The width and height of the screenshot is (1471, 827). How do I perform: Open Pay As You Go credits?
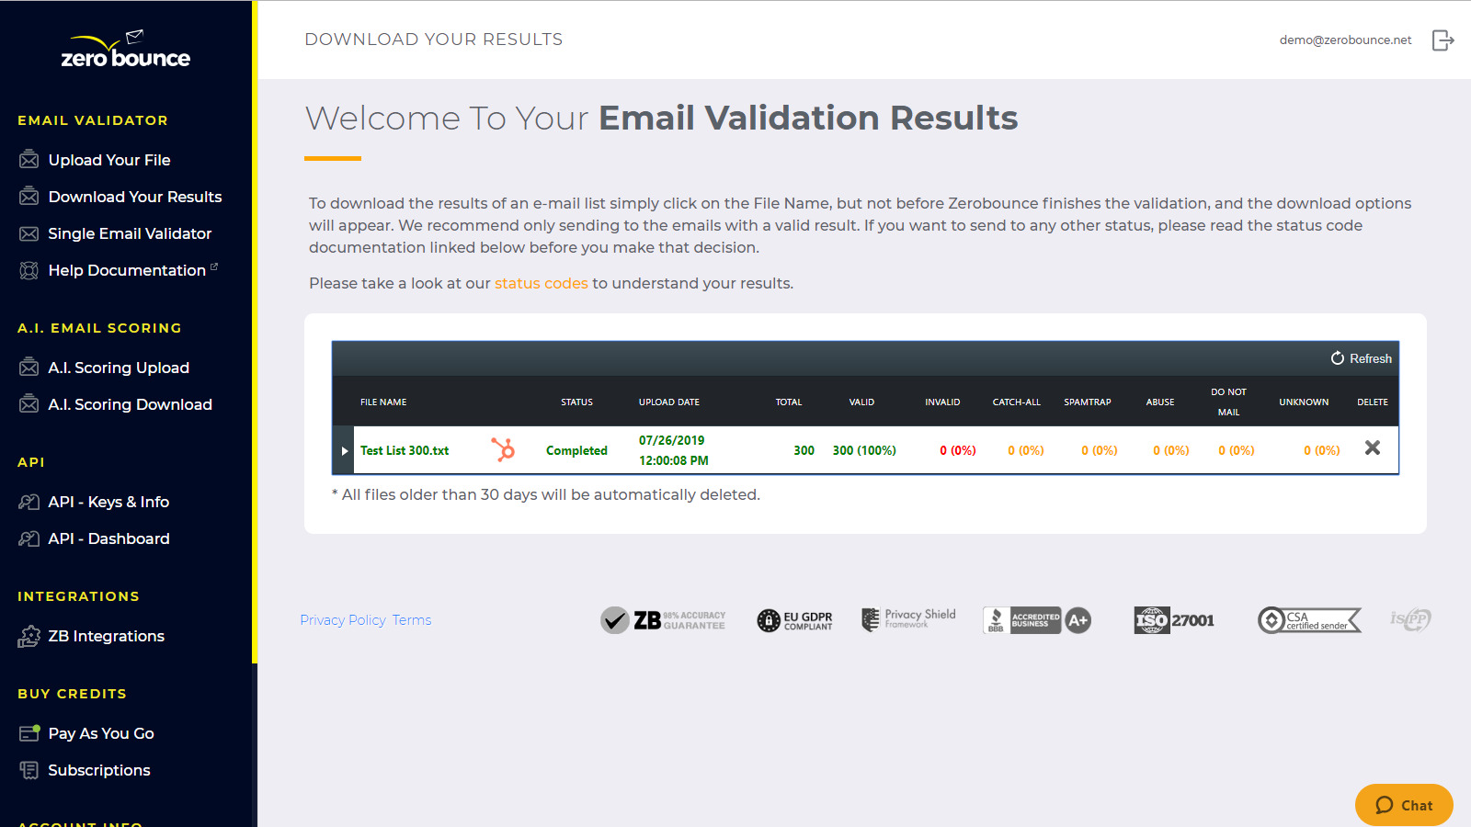pos(101,733)
